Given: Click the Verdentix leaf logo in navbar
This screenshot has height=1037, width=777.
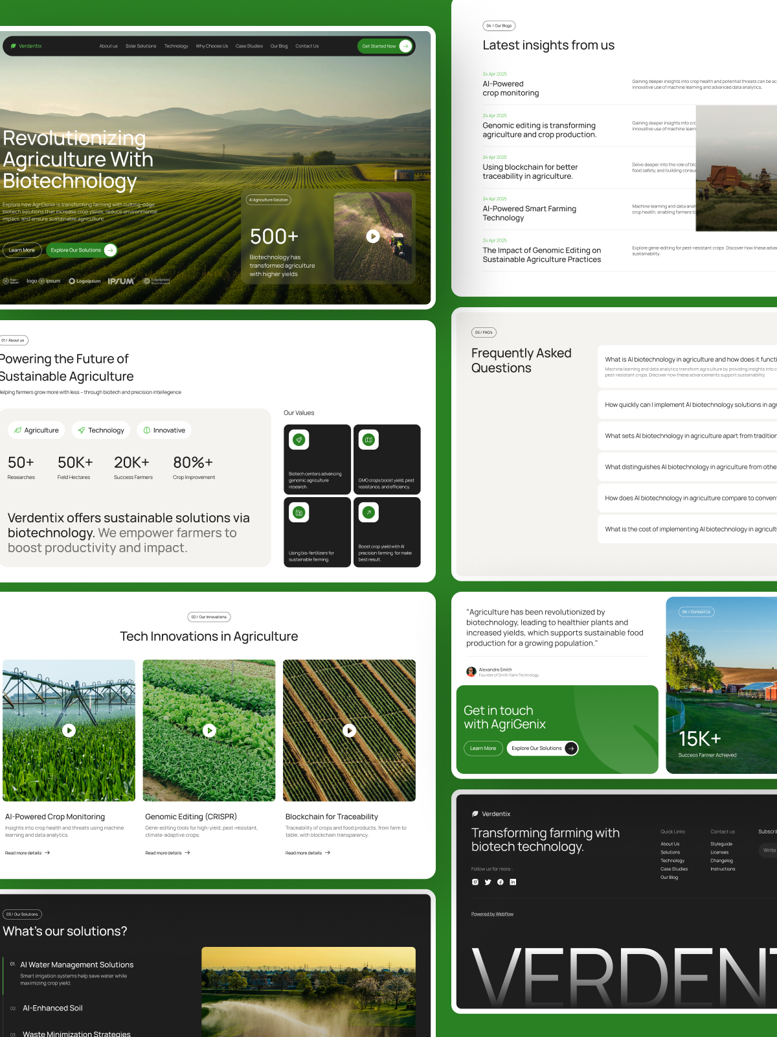Looking at the screenshot, I should 26,46.
